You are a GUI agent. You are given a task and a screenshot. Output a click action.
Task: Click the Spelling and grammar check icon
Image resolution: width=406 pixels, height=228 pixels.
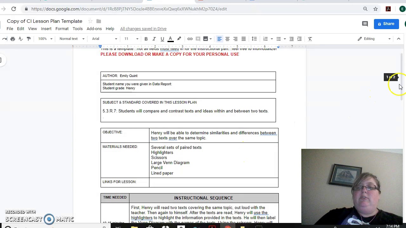(x=21, y=39)
